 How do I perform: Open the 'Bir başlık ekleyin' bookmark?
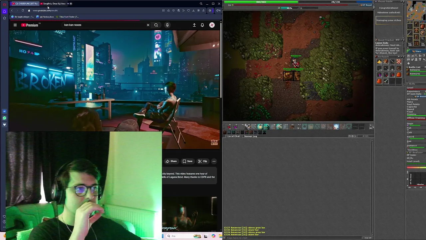(23, 17)
